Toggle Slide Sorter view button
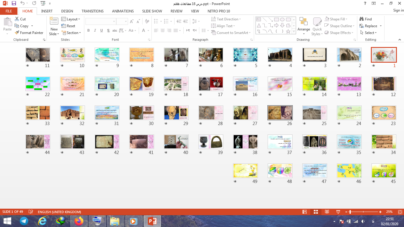Viewport: 404px width, 227px height. [x=316, y=212]
